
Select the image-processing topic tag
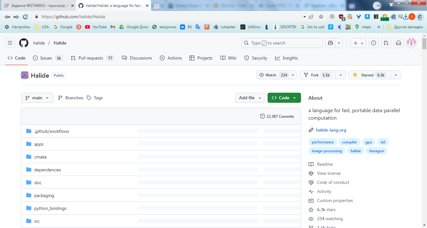point(327,151)
